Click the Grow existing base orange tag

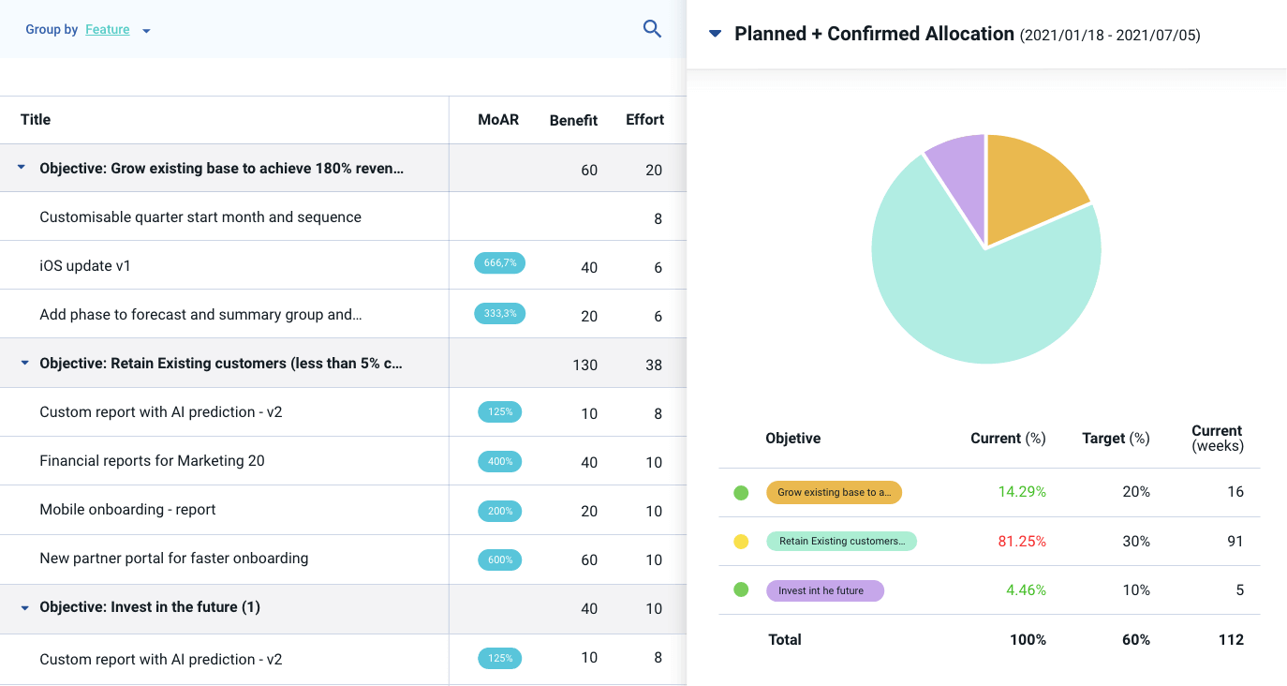coord(834,492)
